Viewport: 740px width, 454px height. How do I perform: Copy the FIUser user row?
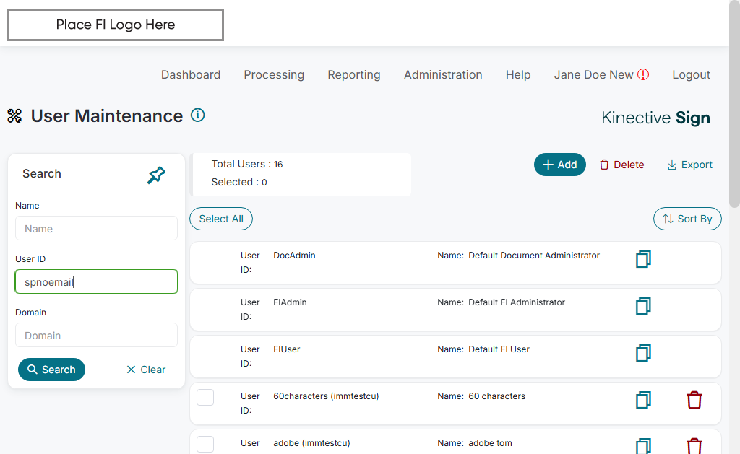point(643,353)
